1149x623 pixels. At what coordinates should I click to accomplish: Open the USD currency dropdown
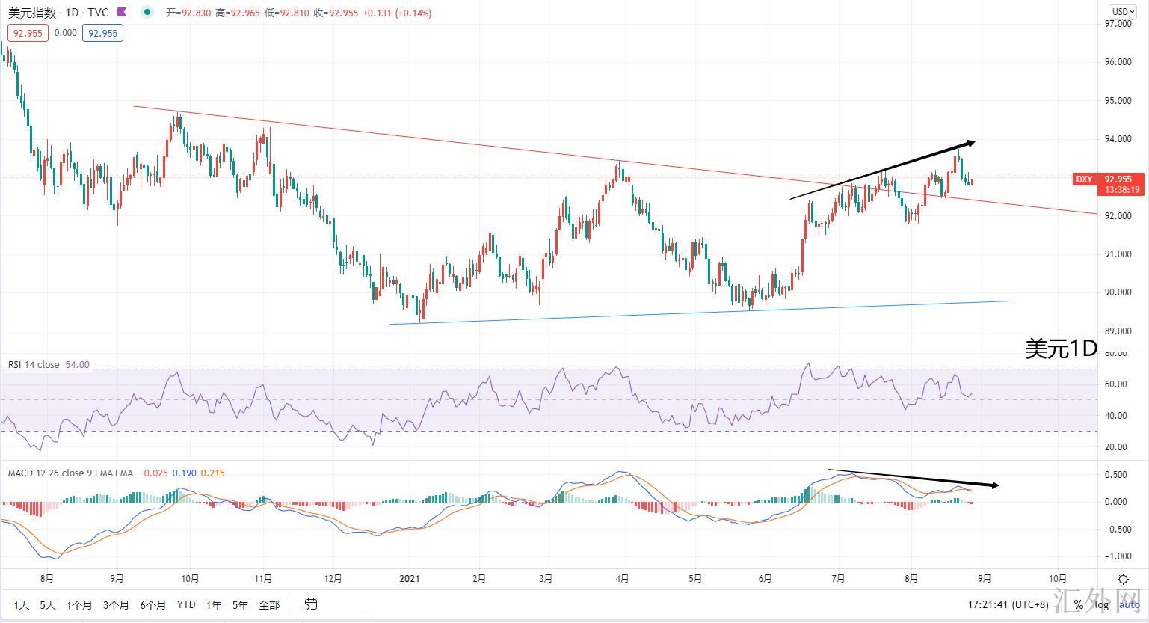(x=1120, y=11)
